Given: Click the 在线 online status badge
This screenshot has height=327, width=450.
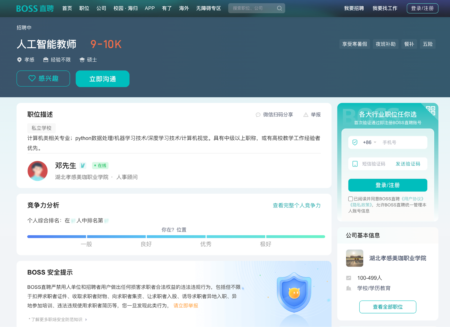Looking at the screenshot, I should tap(100, 166).
